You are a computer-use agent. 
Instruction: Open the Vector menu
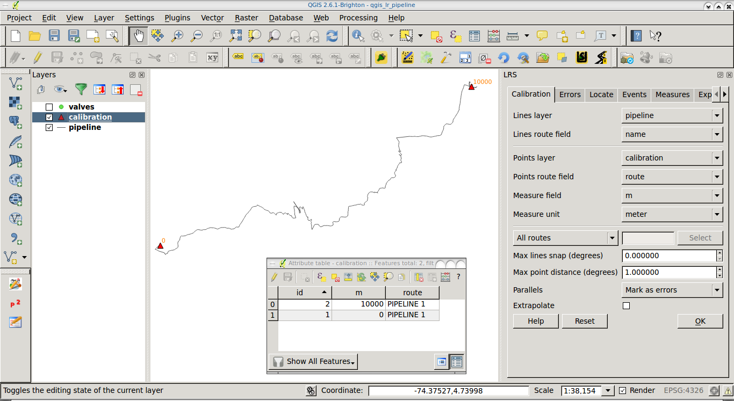click(x=212, y=18)
